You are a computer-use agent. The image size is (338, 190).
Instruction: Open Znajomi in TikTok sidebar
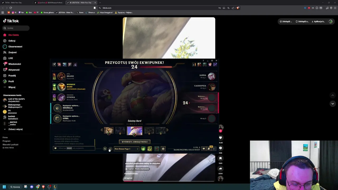pos(10,52)
